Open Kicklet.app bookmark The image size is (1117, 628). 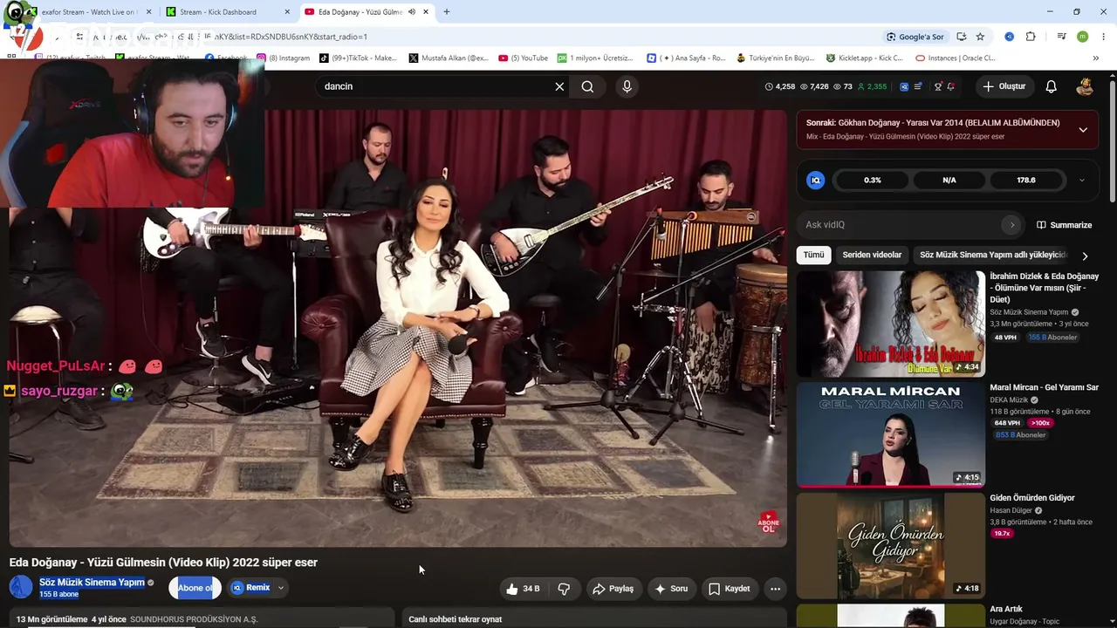pos(864,58)
